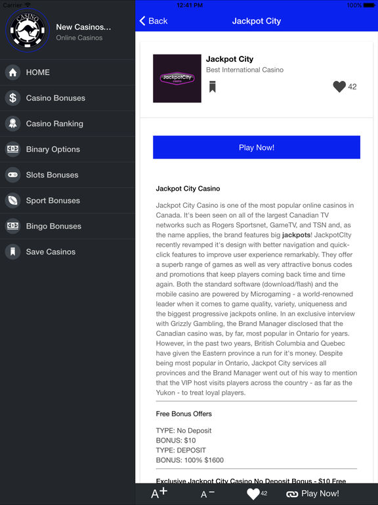Toggle favorite heart in bottom toolbar
The image size is (378, 505).
click(x=253, y=494)
